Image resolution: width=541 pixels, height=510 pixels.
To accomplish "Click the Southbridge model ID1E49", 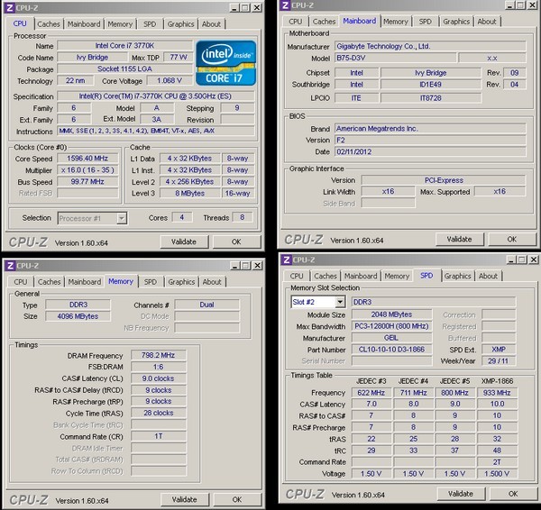I will pos(431,84).
